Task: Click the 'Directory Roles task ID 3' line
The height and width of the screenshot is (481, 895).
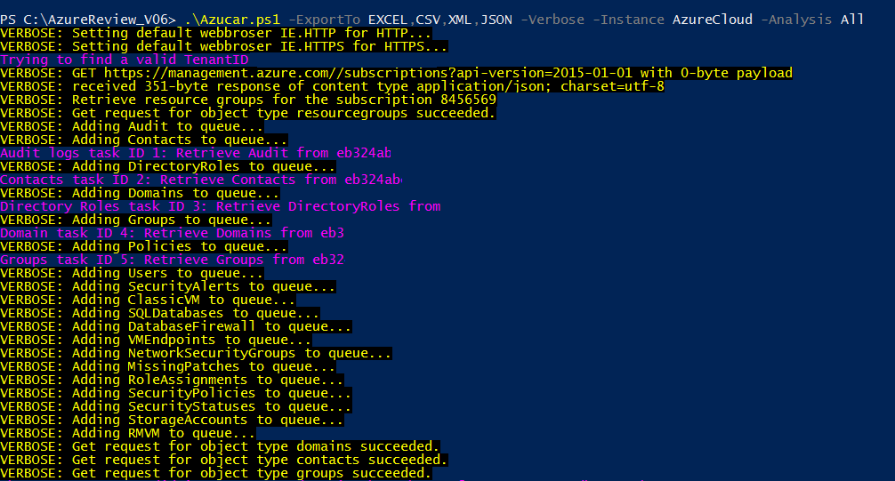Action: click(x=220, y=206)
